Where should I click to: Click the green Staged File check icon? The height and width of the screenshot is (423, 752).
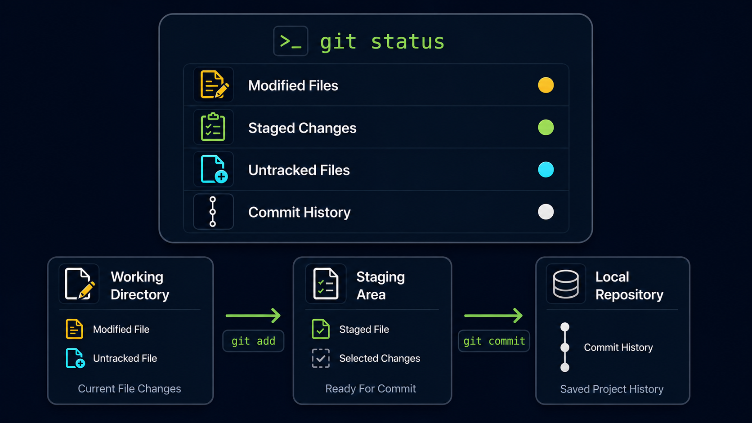(x=321, y=329)
